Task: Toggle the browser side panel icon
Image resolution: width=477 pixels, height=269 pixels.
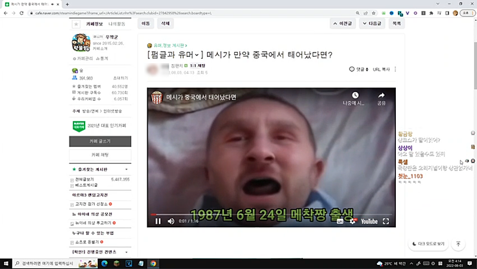Action: click(447, 13)
